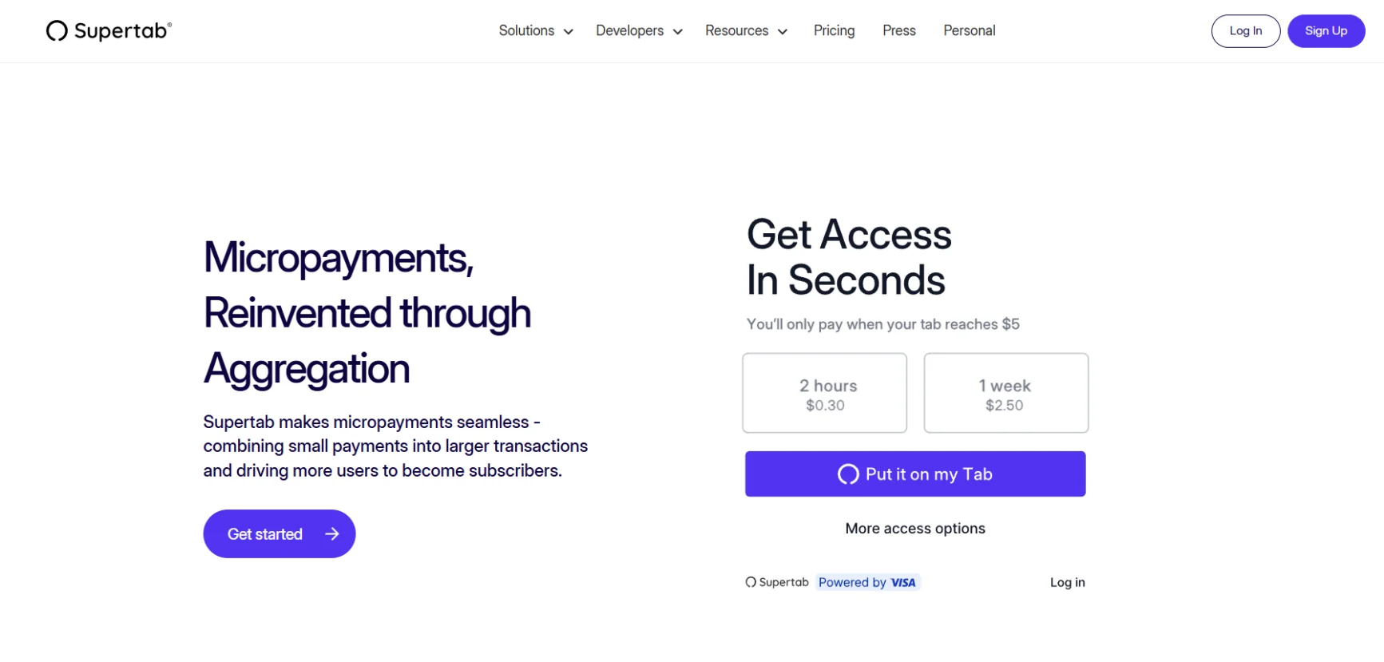Expand the Solutions dropdown chevron
This screenshot has height=662, width=1384.
pyautogui.click(x=569, y=32)
